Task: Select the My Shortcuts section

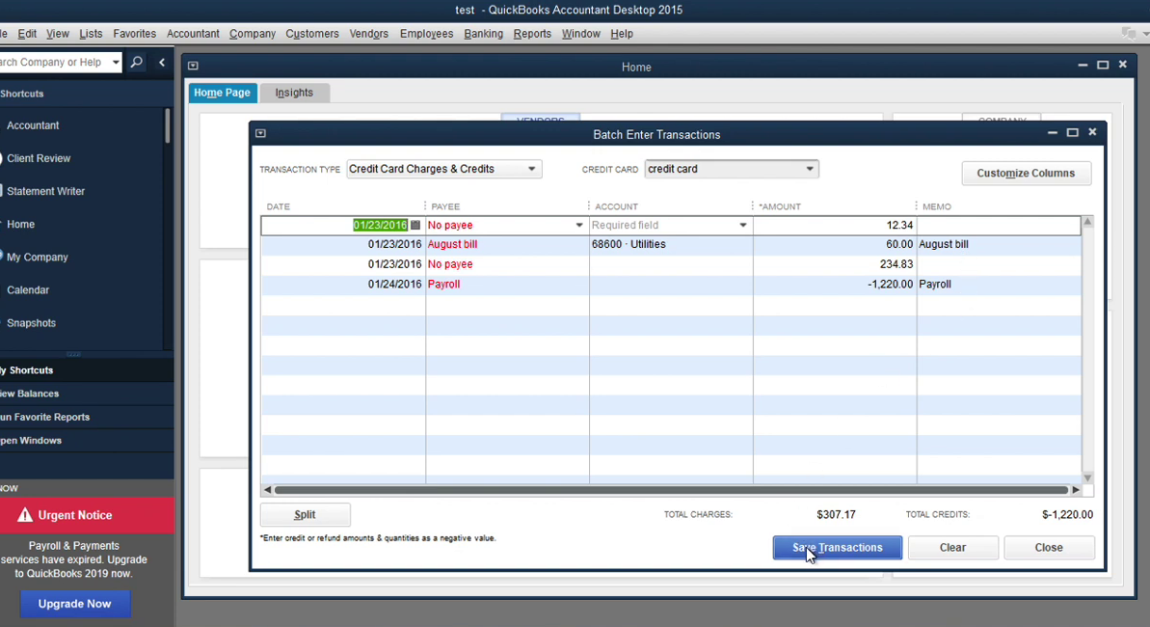Action: click(87, 370)
